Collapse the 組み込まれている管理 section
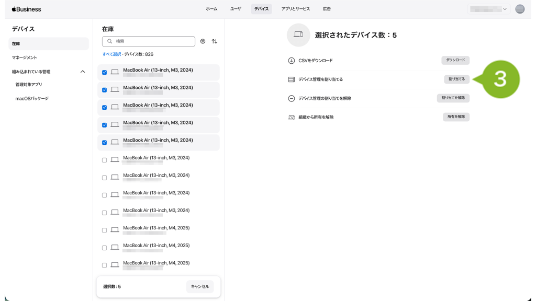The height and width of the screenshot is (301, 536). click(x=82, y=72)
